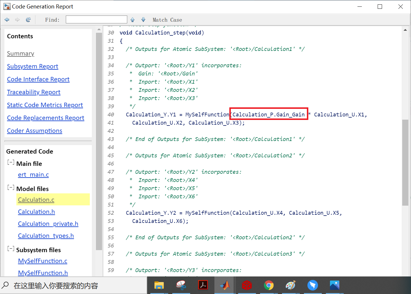Collapse the Subsystem files section
This screenshot has width=411, height=294.
11,249
